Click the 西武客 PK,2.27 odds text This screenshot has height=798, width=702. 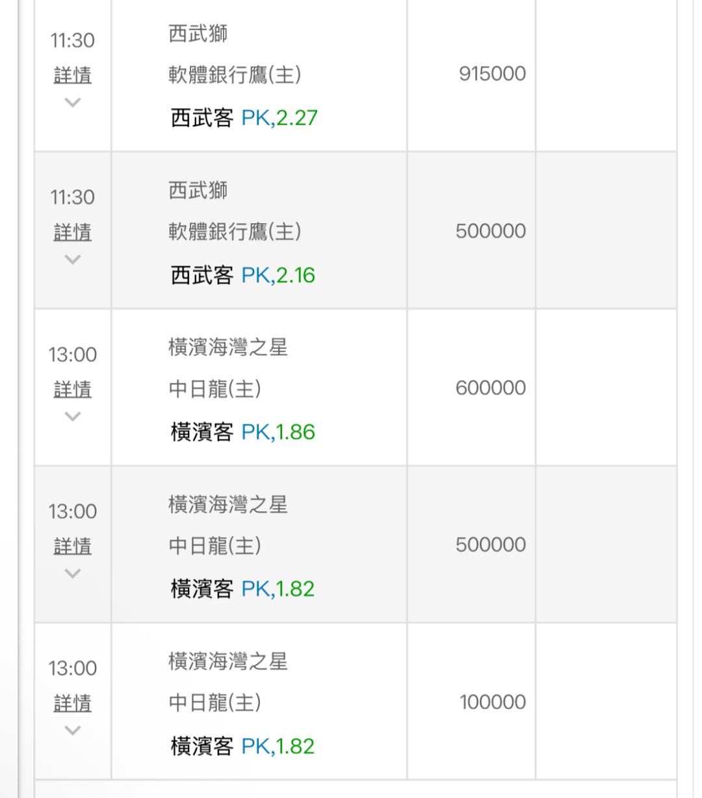[x=244, y=118]
